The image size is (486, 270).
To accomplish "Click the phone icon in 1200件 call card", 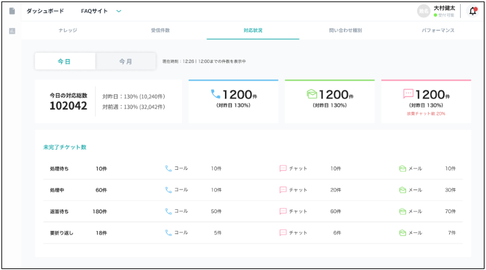I will [216, 94].
